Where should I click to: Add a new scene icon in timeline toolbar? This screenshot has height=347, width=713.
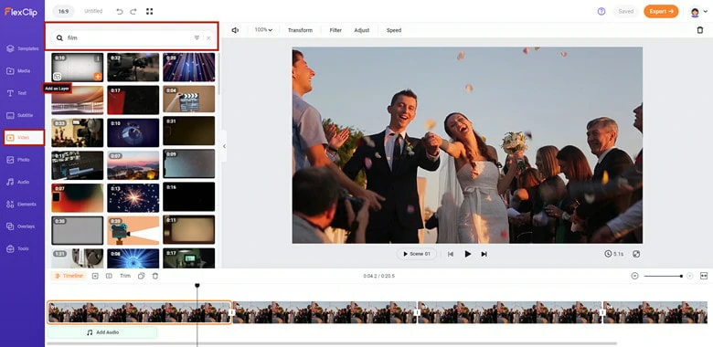pyautogui.click(x=95, y=276)
